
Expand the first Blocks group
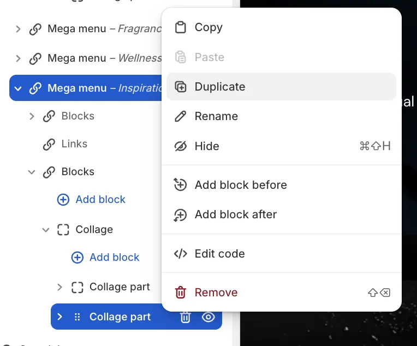point(32,116)
